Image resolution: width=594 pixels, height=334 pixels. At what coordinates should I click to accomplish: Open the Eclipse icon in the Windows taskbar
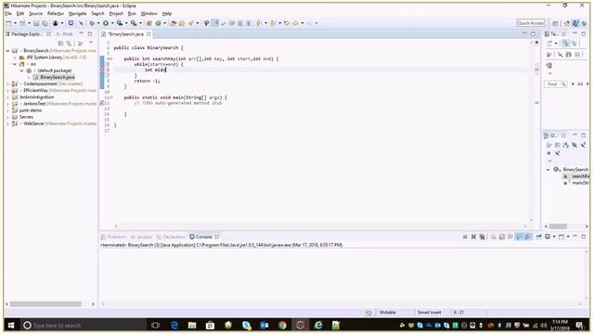(x=301, y=326)
